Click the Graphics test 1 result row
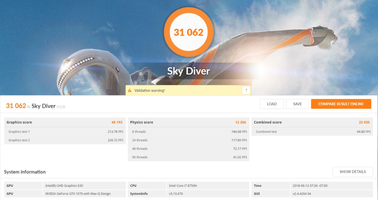This screenshot has height=200, width=378. [65, 132]
